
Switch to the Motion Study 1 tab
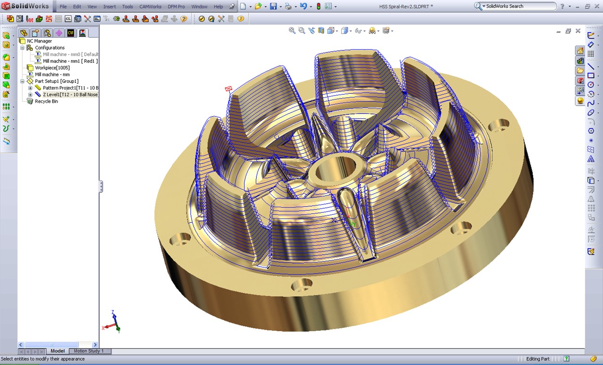click(89, 351)
